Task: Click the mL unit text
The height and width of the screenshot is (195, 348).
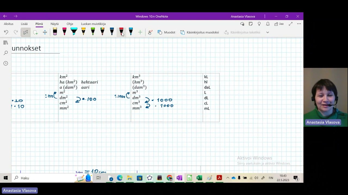Action: [x=207, y=108]
